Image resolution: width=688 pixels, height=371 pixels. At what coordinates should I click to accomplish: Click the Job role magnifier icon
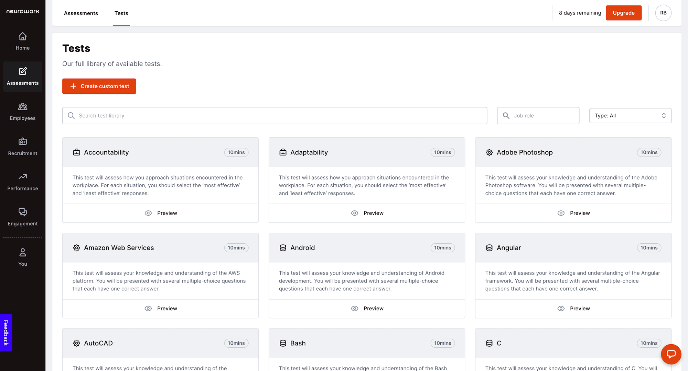pos(506,116)
